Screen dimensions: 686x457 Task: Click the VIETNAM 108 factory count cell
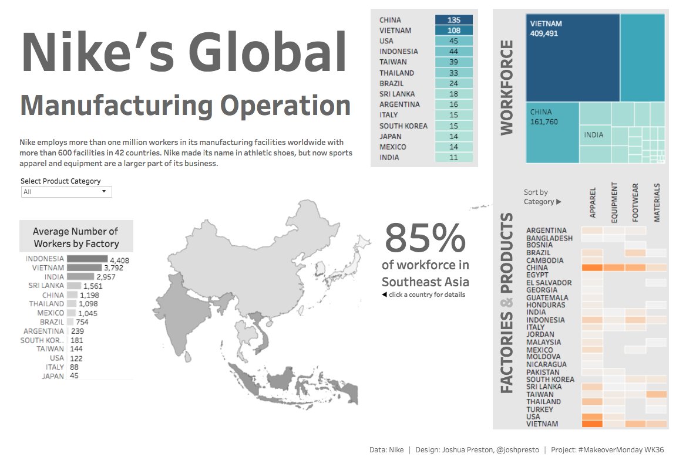[453, 30]
